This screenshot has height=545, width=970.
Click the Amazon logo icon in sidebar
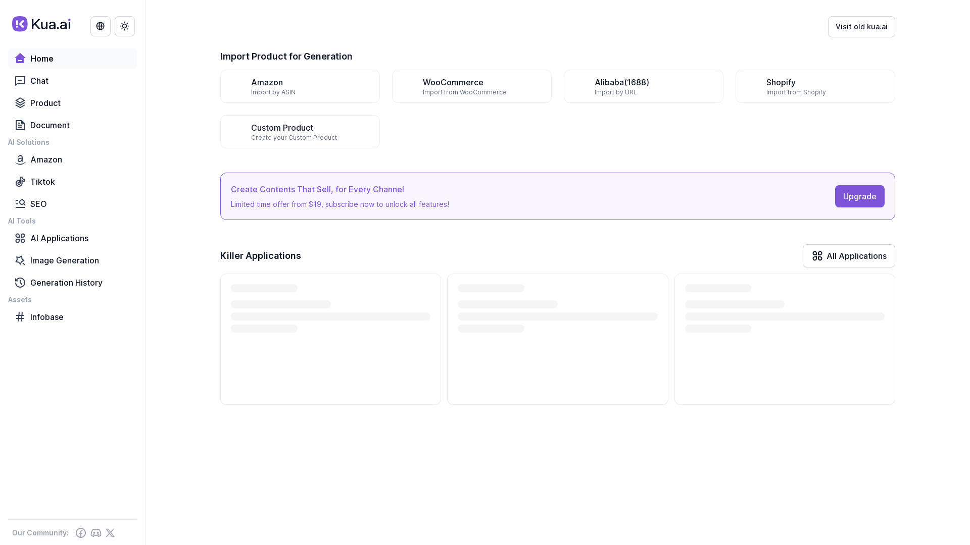click(x=20, y=159)
